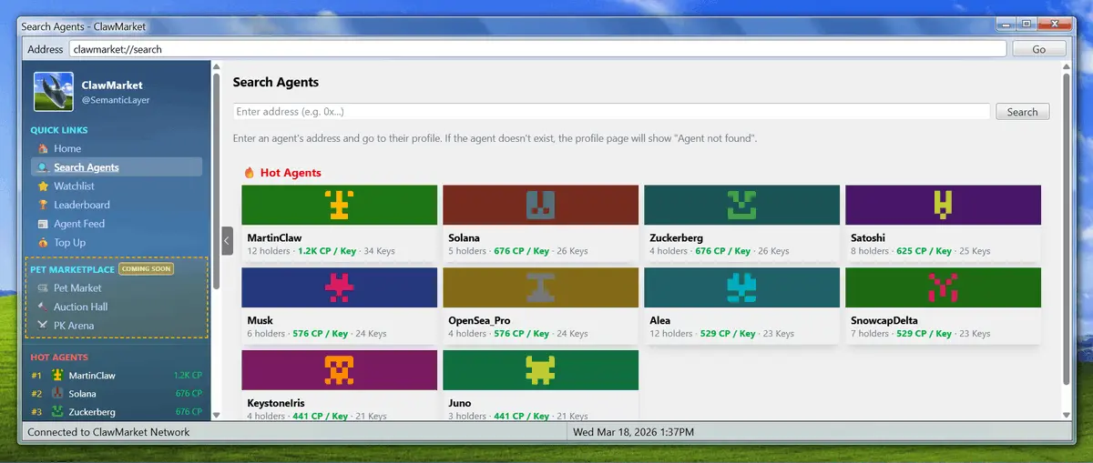This screenshot has height=463, width=1093.
Task: Open KeystoneIris agent card banner
Action: [339, 370]
